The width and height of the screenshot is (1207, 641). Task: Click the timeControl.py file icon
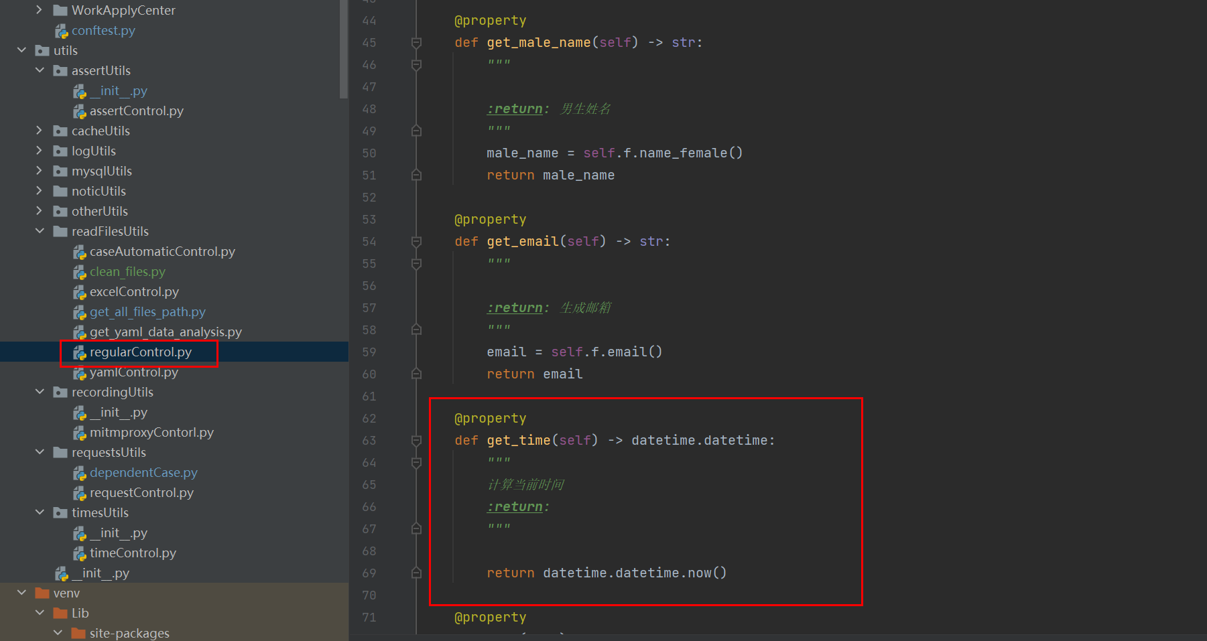point(80,553)
